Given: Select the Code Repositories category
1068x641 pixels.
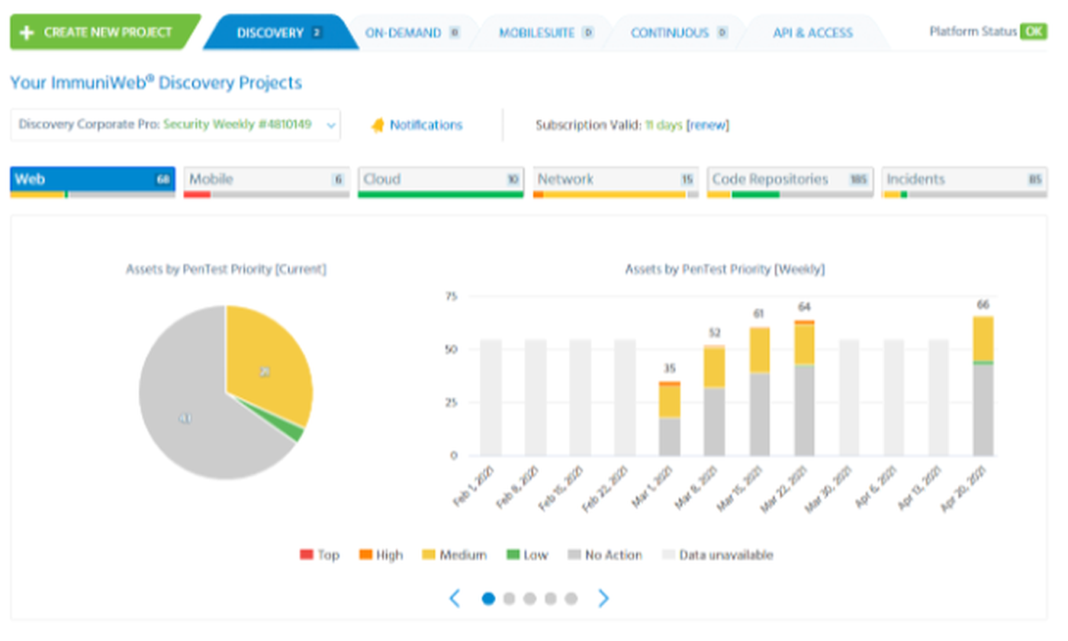Looking at the screenshot, I should tap(790, 182).
